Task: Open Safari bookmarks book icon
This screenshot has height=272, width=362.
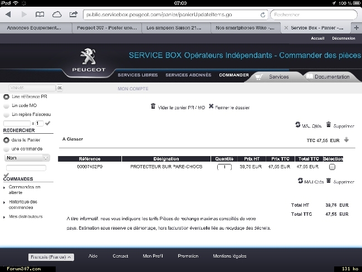Action: tap(40, 14)
